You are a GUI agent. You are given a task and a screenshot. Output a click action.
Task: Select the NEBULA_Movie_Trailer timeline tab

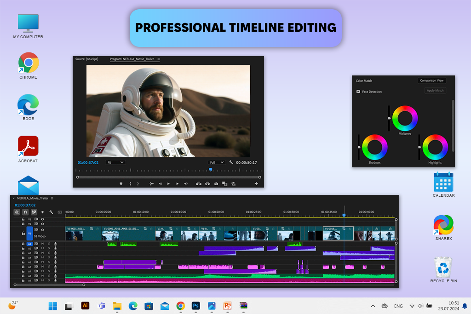[x=33, y=198]
